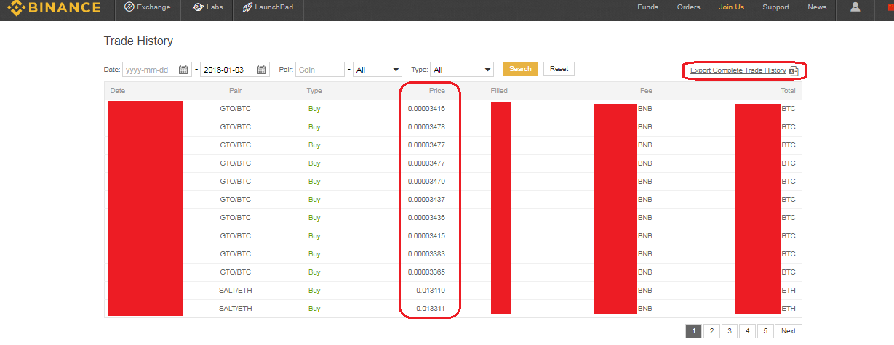Click price 0.013110

pyautogui.click(x=431, y=291)
